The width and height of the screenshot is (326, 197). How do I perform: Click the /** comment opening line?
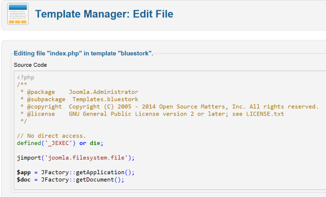point(22,85)
